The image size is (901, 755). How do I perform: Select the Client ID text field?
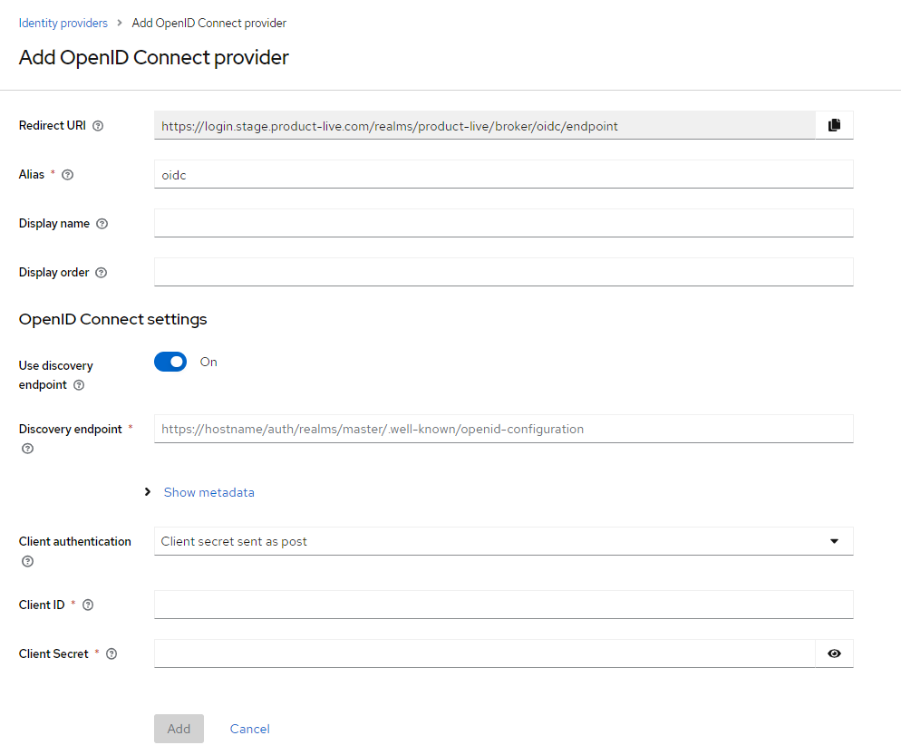click(x=503, y=605)
